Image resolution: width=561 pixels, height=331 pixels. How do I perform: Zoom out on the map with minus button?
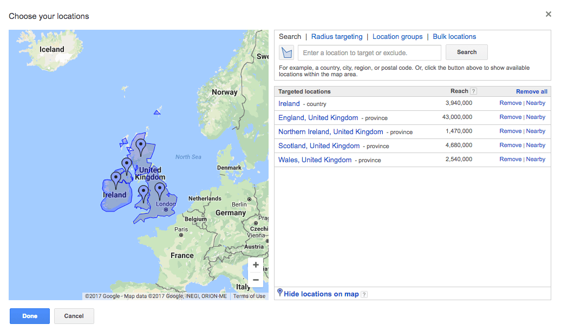pyautogui.click(x=256, y=280)
